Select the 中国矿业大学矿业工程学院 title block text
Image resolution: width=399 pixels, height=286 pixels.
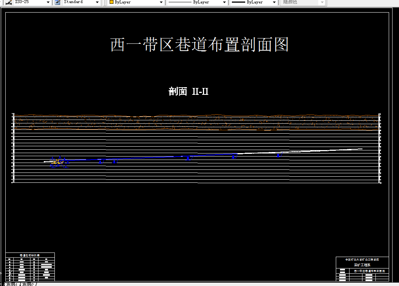[x=362, y=260]
